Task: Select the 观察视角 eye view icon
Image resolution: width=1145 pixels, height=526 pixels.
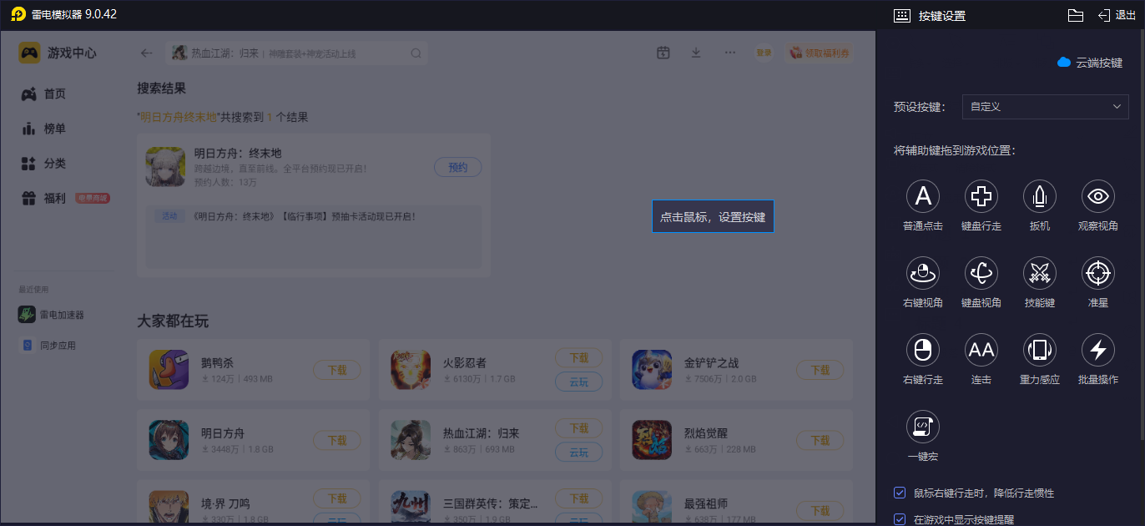Action: pyautogui.click(x=1098, y=196)
